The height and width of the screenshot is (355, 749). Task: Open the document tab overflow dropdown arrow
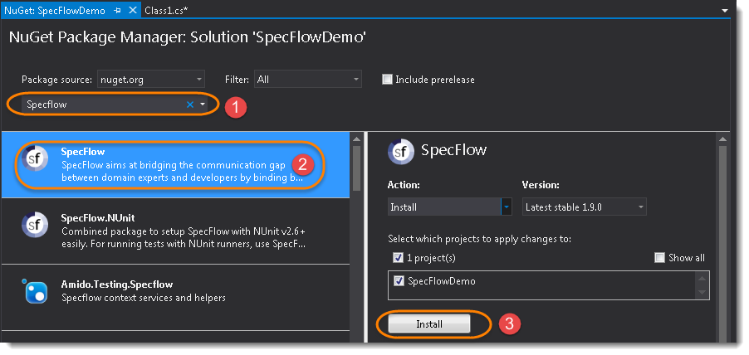[725, 11]
